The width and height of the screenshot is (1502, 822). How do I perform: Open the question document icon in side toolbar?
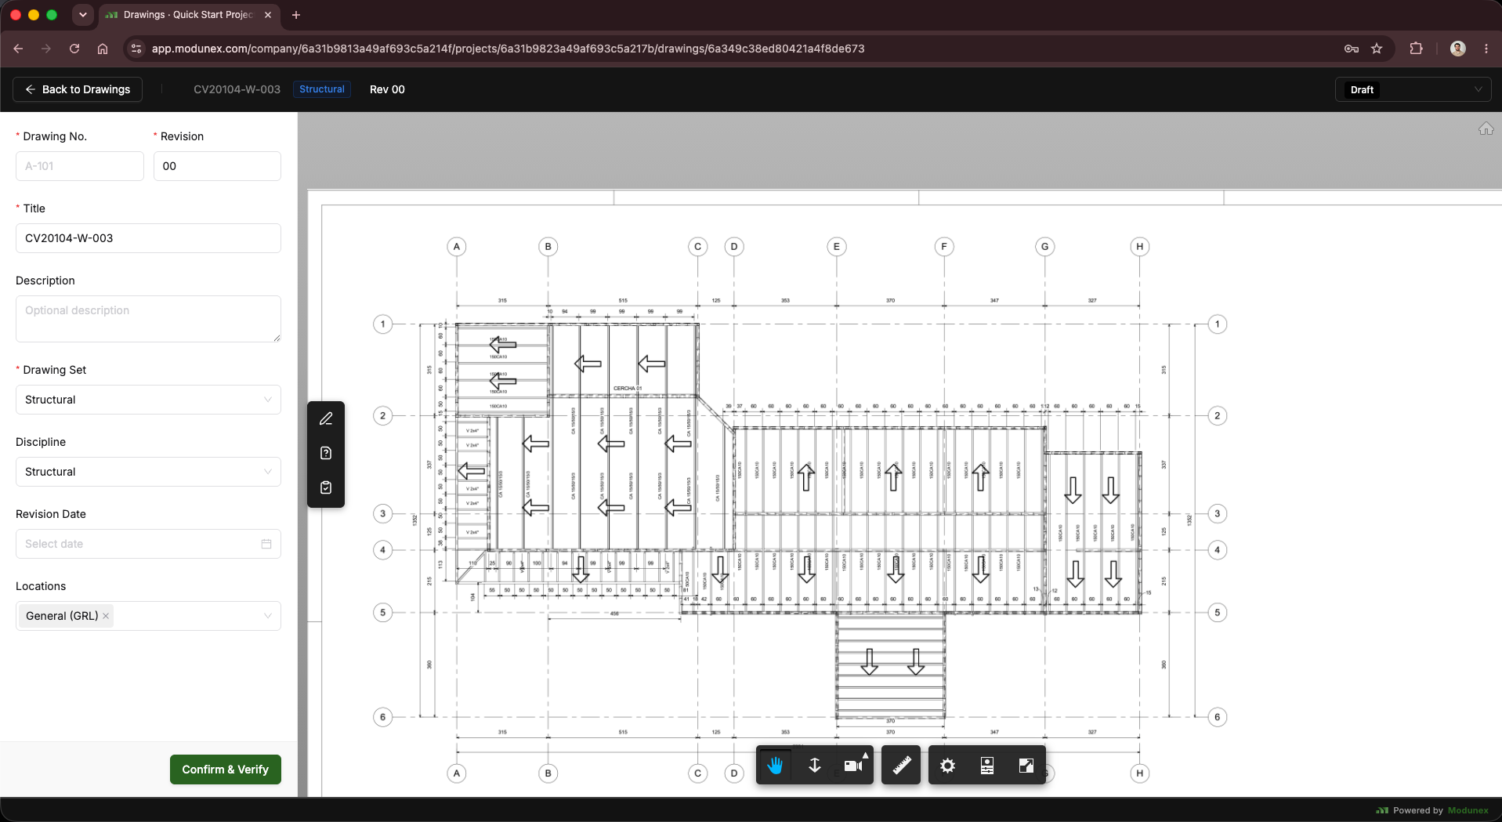[326, 453]
